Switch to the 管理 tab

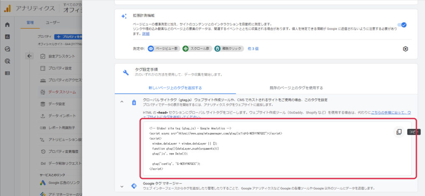pos(30,23)
